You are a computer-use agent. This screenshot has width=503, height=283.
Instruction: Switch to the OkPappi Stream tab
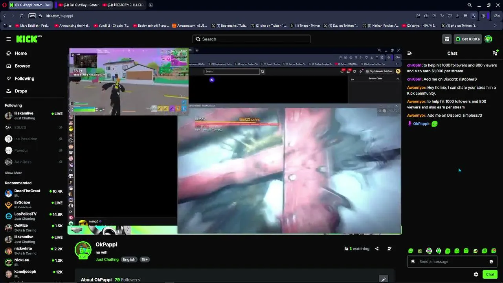30,5
